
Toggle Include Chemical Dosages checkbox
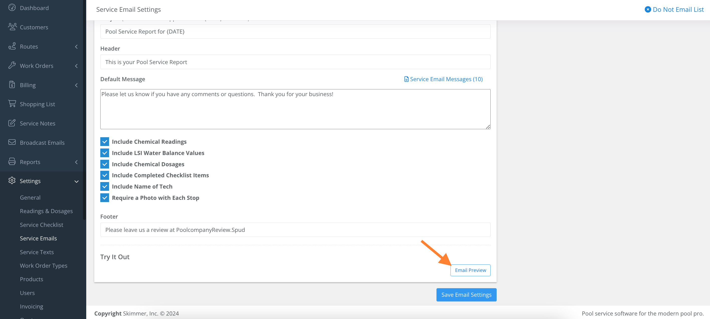[105, 164]
